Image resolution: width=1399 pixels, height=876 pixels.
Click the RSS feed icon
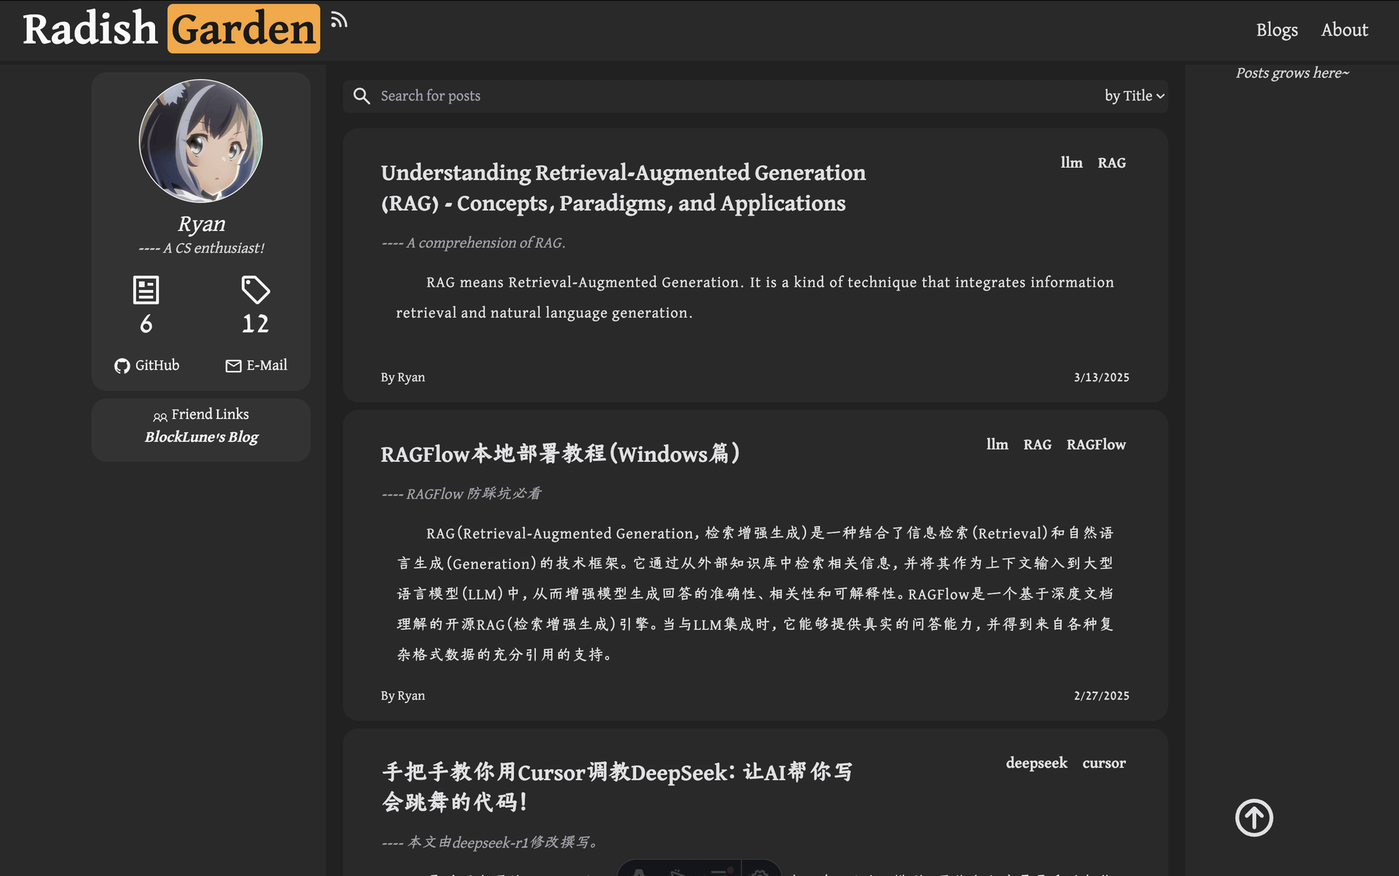coord(338,20)
